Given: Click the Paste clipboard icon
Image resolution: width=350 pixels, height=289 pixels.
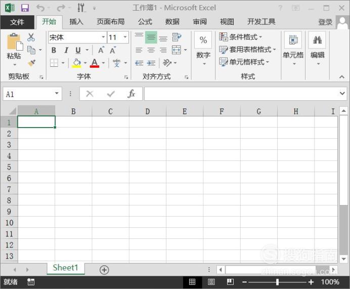Looking at the screenshot, I should pyautogui.click(x=15, y=42).
